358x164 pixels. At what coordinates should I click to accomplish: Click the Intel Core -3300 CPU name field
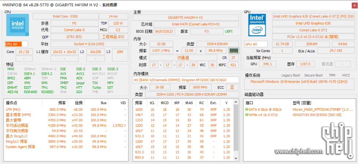click(65, 16)
